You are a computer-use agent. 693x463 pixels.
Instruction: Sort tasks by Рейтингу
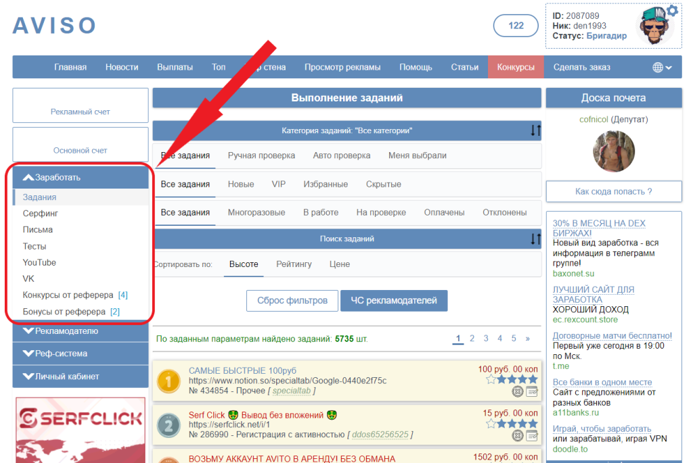(x=294, y=264)
